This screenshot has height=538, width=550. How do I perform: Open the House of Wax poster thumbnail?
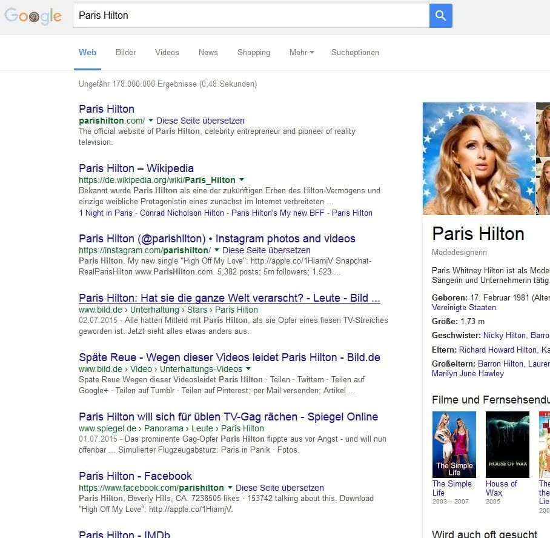pyautogui.click(x=507, y=445)
